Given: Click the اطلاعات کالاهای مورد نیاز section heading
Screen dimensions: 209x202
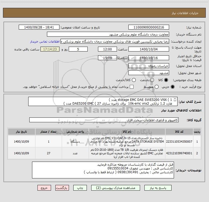Looking at the screenshot, I should (181, 110).
